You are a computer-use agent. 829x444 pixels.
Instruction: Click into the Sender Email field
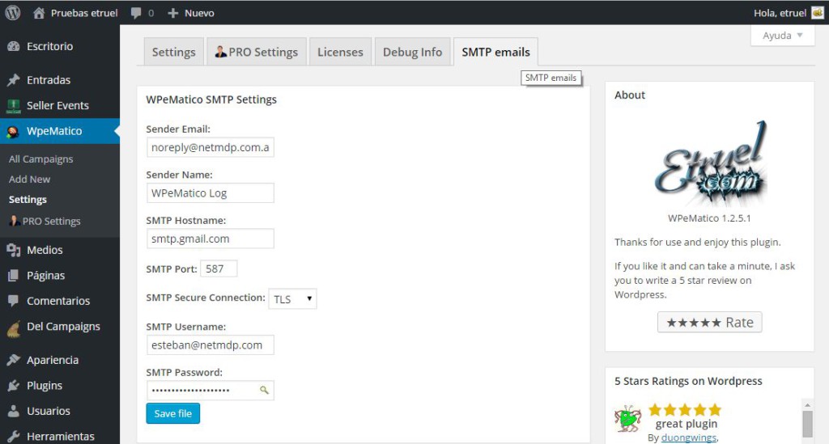click(210, 147)
